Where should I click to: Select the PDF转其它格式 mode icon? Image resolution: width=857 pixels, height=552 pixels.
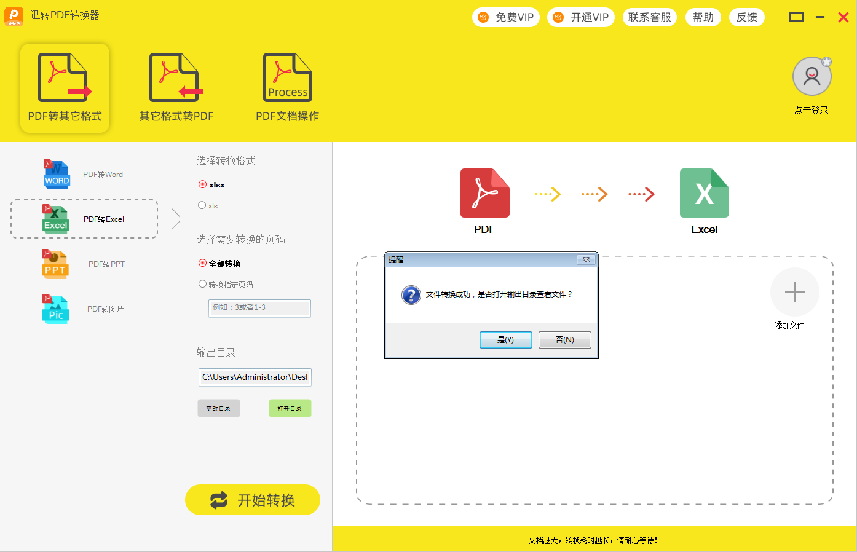[x=65, y=77]
